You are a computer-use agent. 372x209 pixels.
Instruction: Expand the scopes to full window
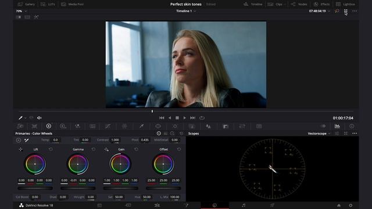[346, 134]
